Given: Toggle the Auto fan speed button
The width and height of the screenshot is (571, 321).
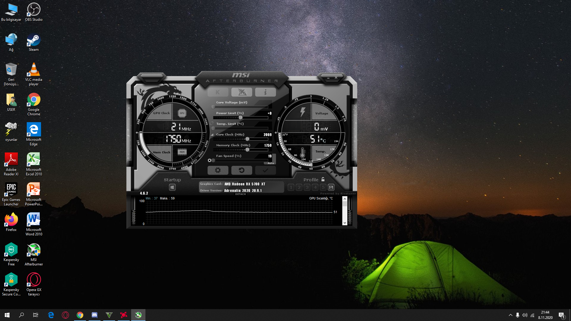Looking at the screenshot, I should tap(270, 163).
